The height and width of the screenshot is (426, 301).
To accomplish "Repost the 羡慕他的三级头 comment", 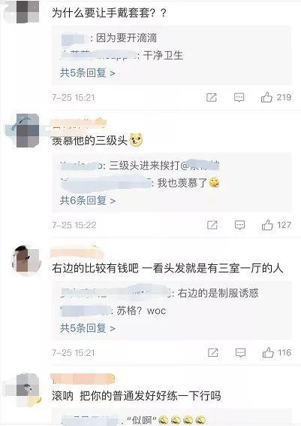I will (x=212, y=225).
